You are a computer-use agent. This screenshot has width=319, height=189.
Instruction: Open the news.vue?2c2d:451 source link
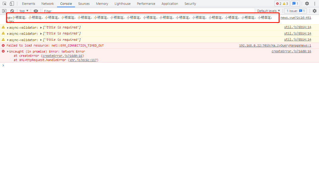click(296, 18)
